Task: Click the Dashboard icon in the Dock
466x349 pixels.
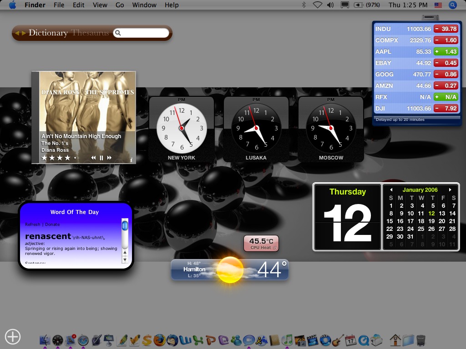Action: click(58, 340)
